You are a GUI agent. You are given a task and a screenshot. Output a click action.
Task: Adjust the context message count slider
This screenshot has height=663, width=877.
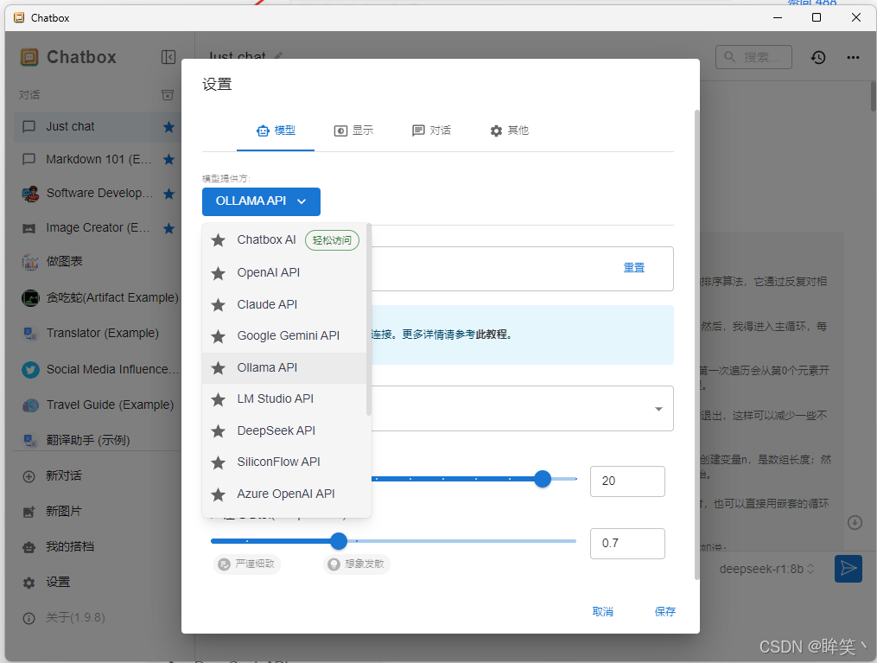click(543, 479)
